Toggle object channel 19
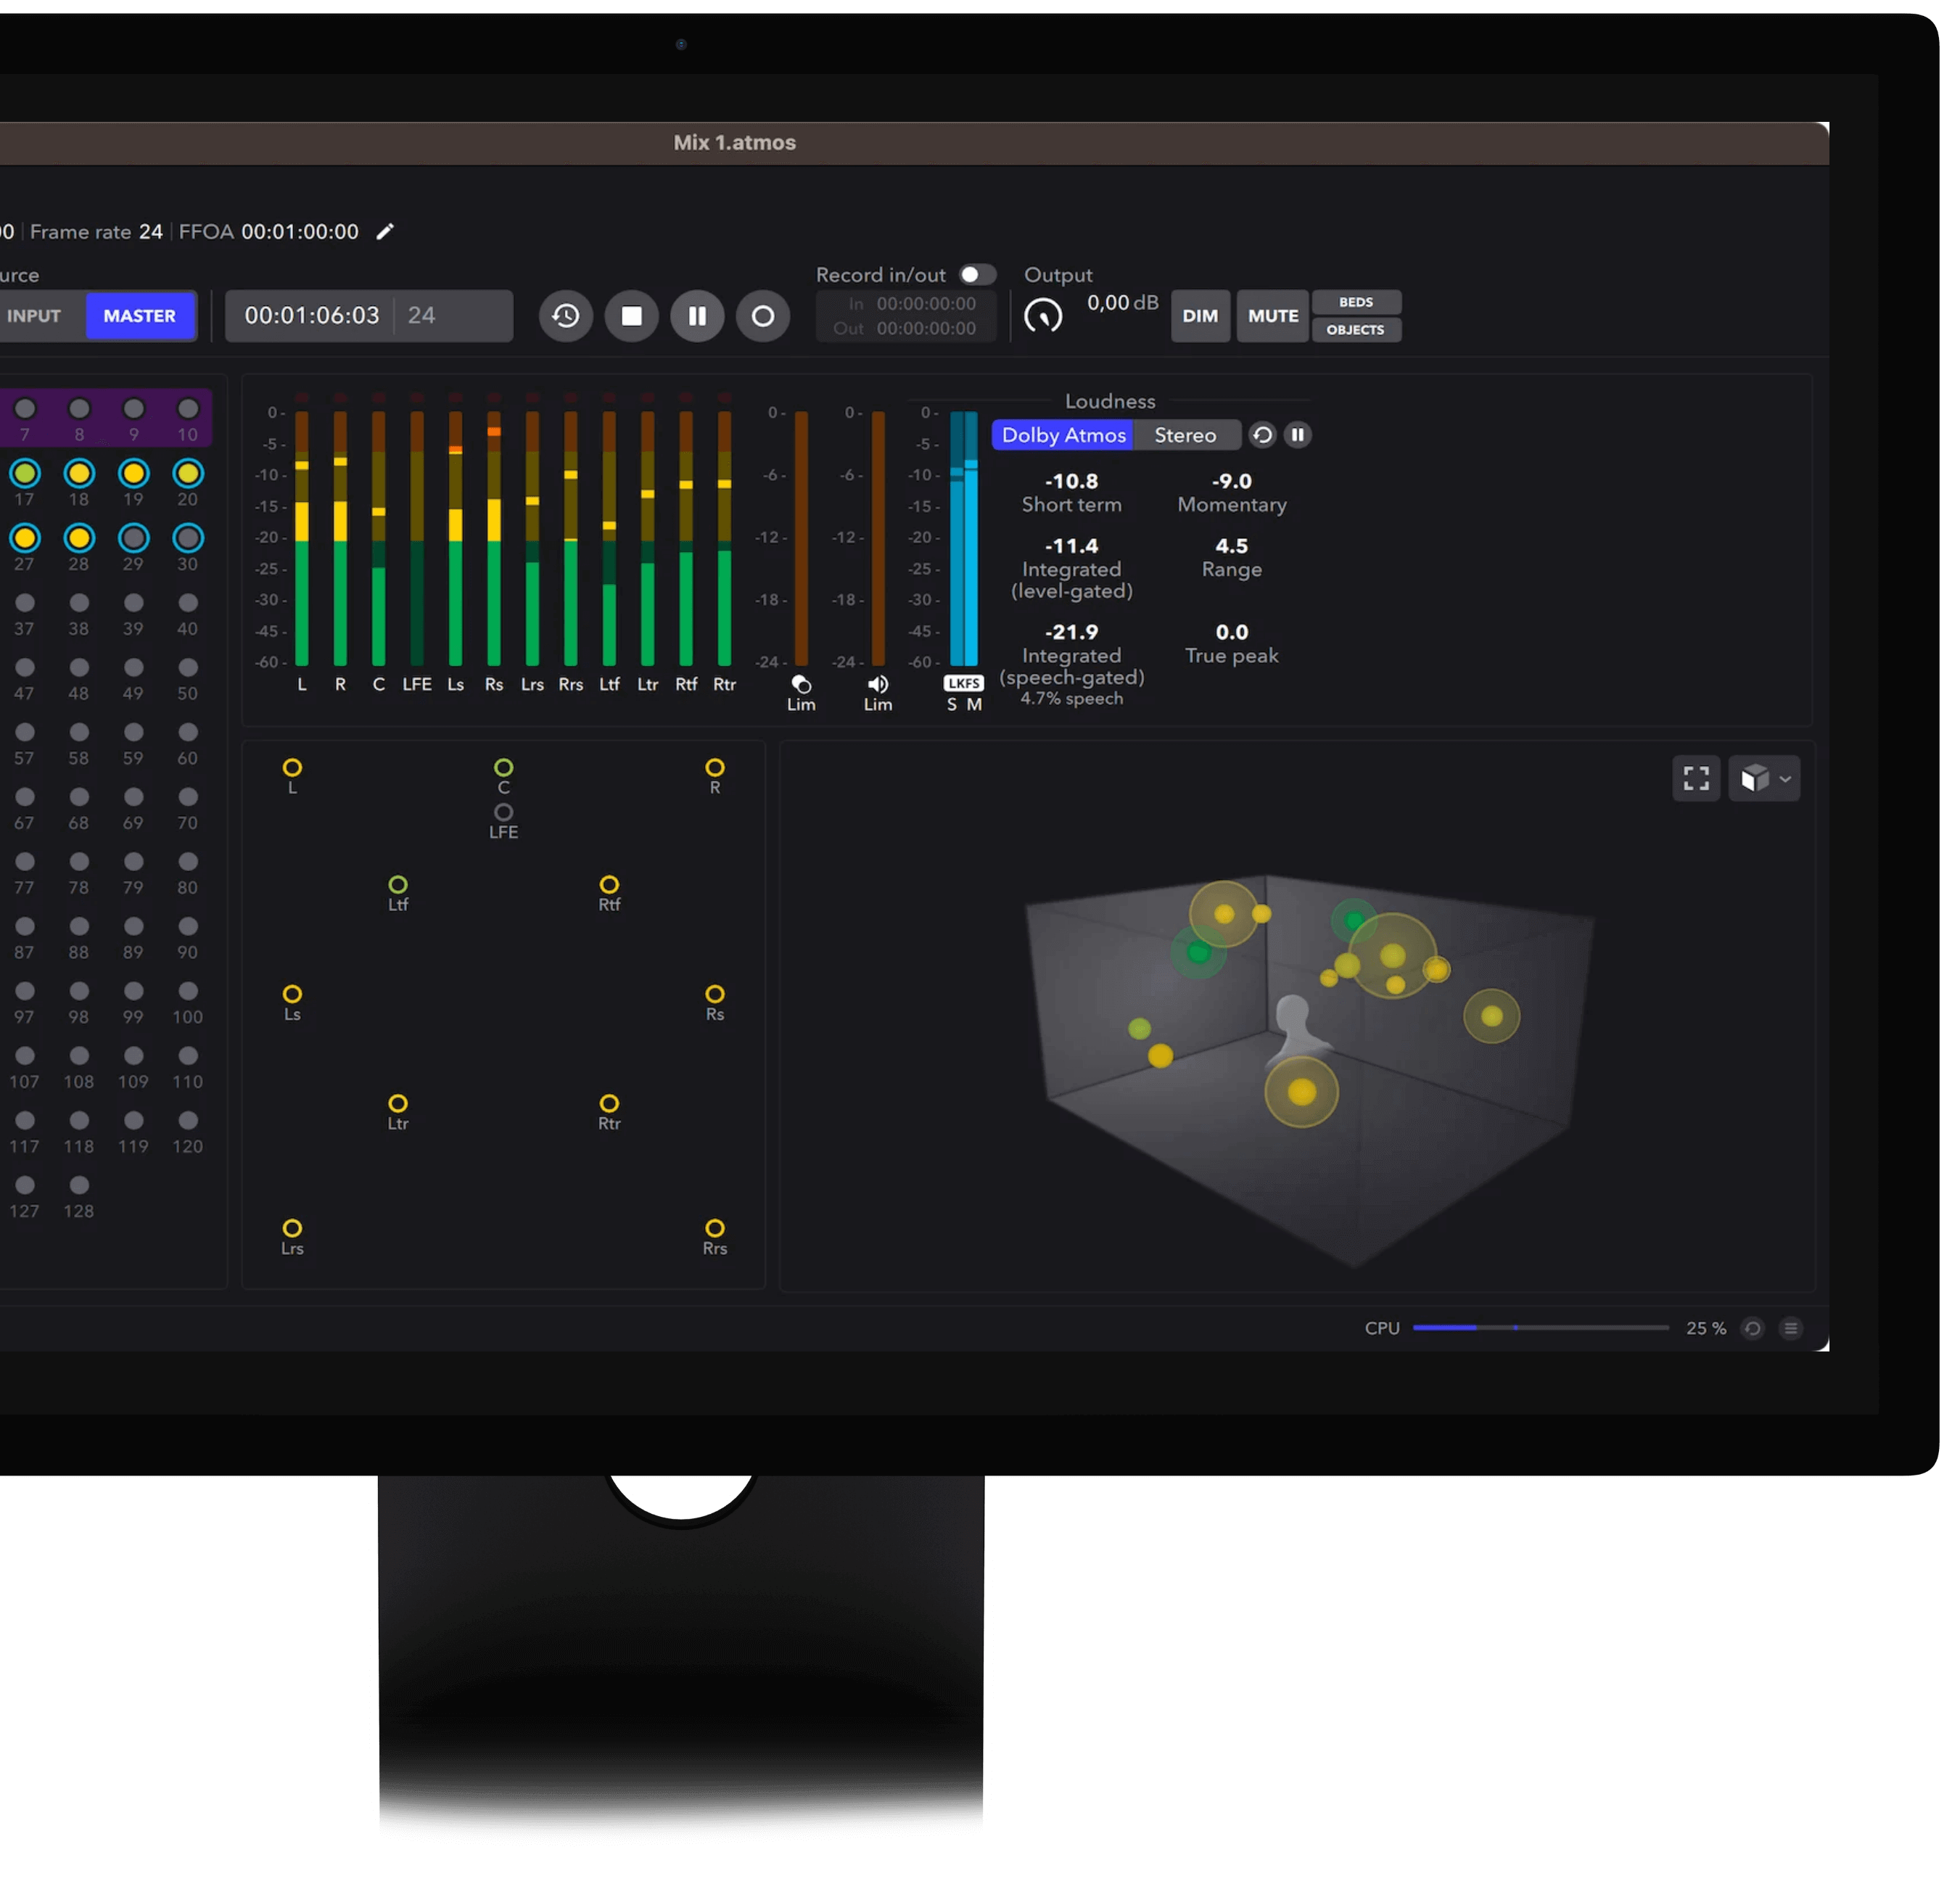The height and width of the screenshot is (1889, 1960). [134, 473]
